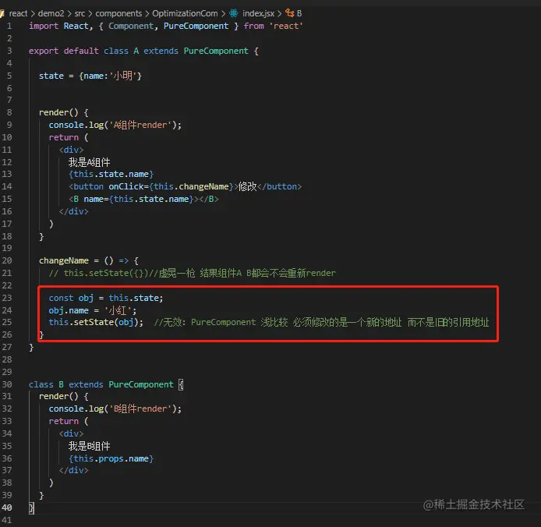Click the 'react' breadcrumb segment
The width and height of the screenshot is (541, 527).
click(18, 13)
